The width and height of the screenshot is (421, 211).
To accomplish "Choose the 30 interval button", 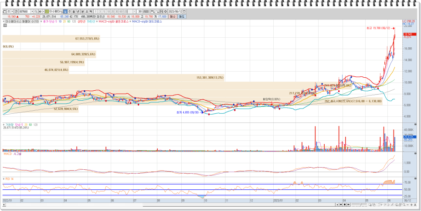I will [116, 11].
